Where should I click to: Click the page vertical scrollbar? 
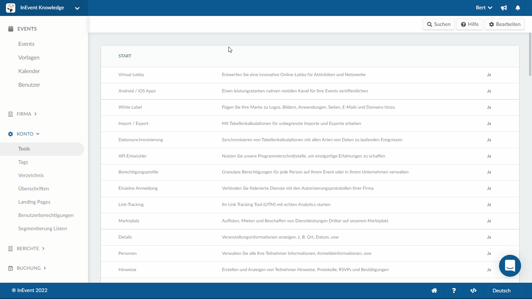coord(530,55)
